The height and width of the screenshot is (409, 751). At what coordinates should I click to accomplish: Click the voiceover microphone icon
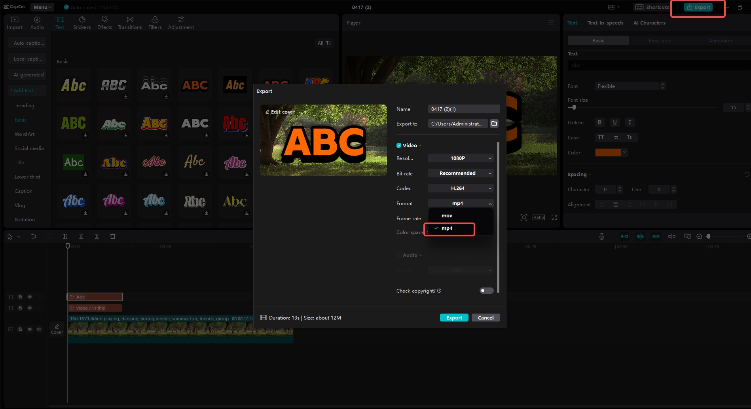tap(601, 236)
